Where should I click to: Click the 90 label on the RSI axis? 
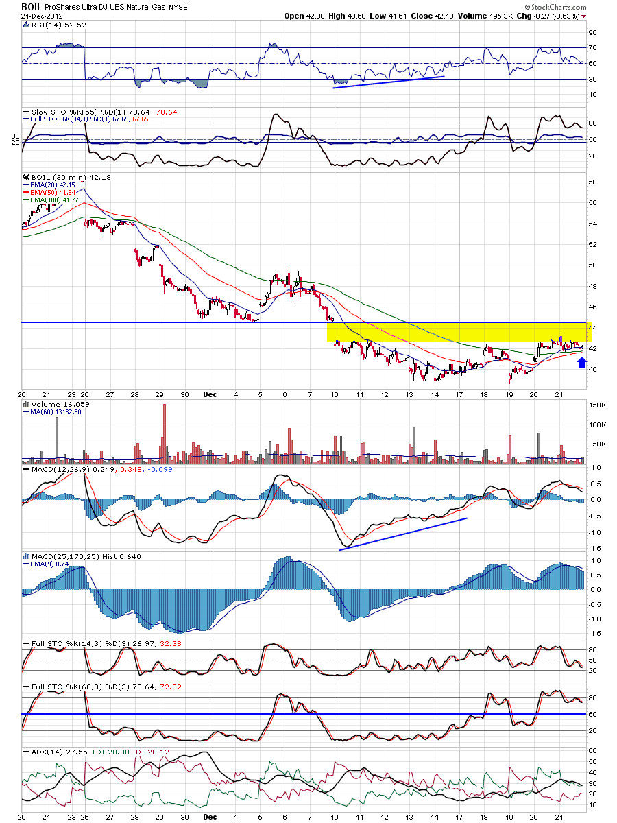pyautogui.click(x=594, y=32)
